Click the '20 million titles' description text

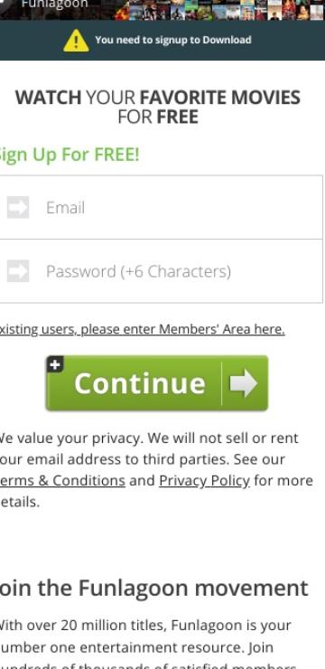(x=148, y=646)
